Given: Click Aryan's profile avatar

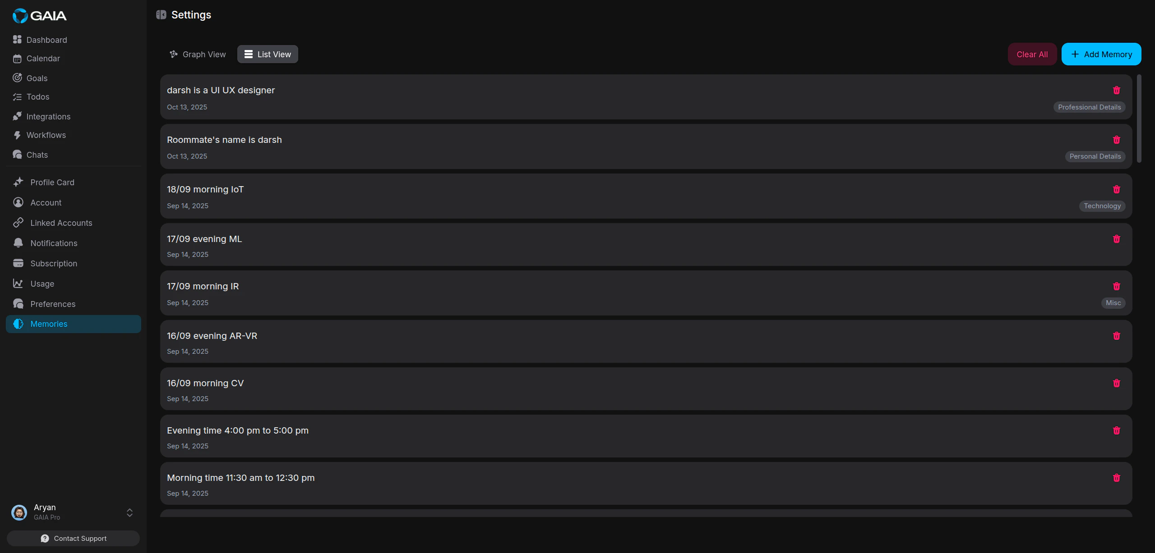Looking at the screenshot, I should tap(19, 512).
